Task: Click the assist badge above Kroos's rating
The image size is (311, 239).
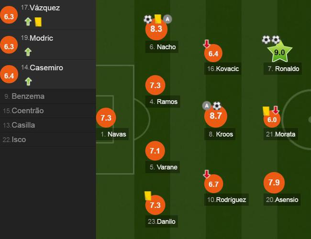Action: click(207, 106)
